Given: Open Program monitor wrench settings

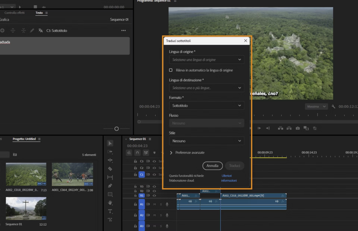Looking at the screenshot, I should [333, 106].
